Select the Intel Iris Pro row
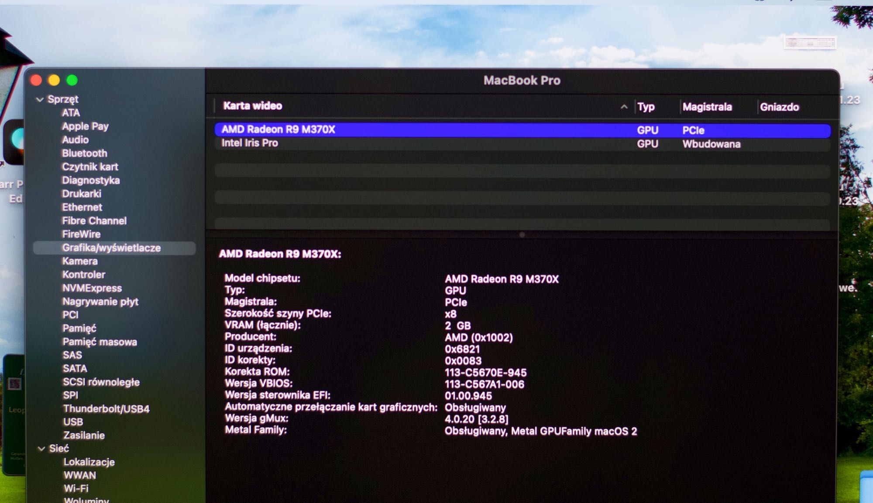This screenshot has width=873, height=503. 522,143
